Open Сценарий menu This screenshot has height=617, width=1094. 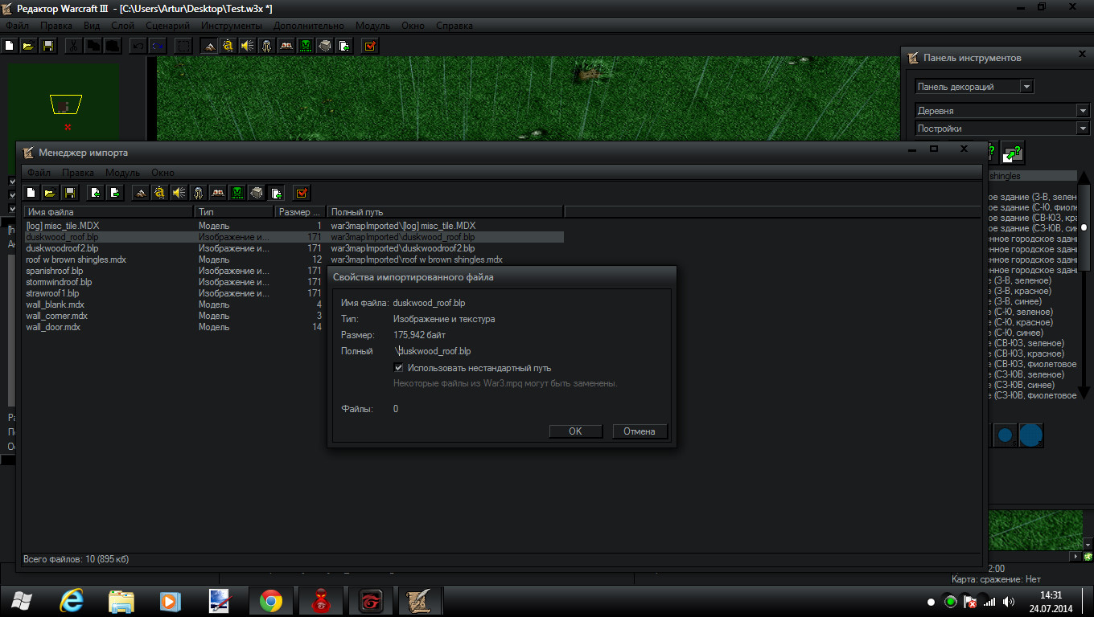pyautogui.click(x=167, y=26)
